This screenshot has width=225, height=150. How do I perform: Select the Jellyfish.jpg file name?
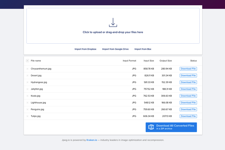click(x=37, y=89)
